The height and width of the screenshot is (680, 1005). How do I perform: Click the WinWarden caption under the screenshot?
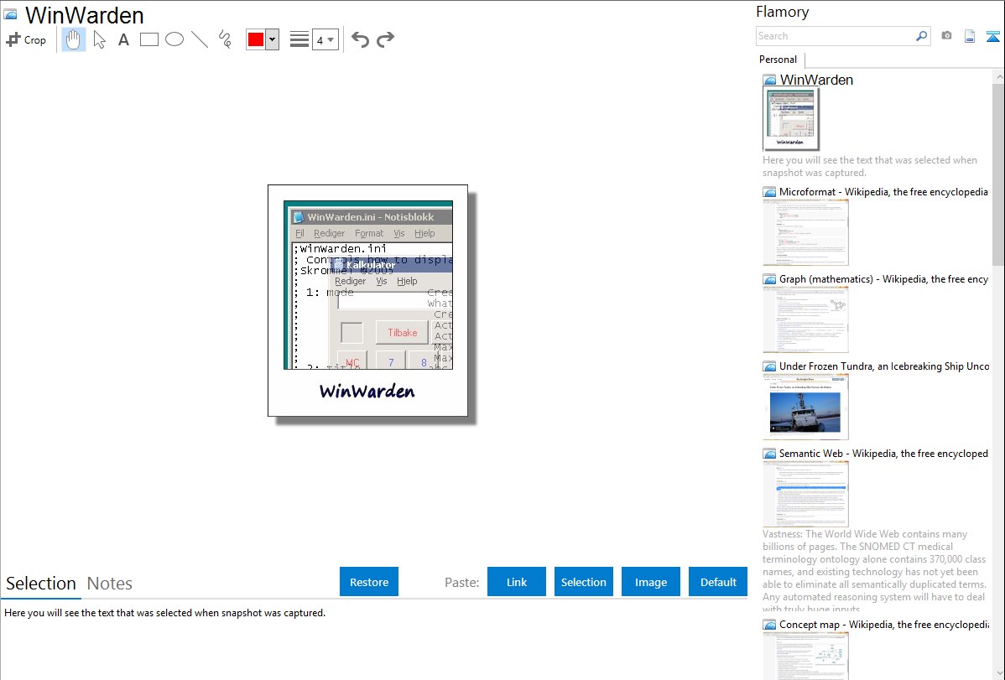pyautogui.click(x=367, y=391)
